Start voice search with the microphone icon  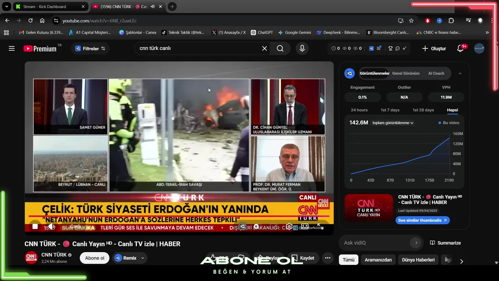pos(302,48)
